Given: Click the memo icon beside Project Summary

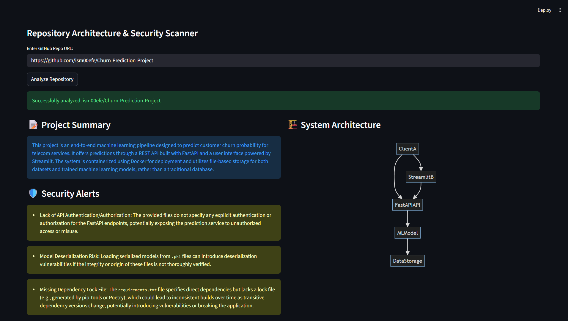Looking at the screenshot, I should click(33, 125).
